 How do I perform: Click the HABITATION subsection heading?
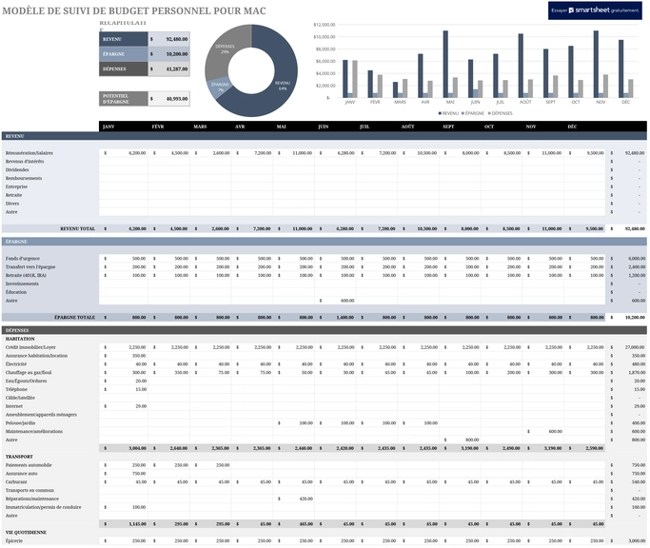tap(20, 339)
